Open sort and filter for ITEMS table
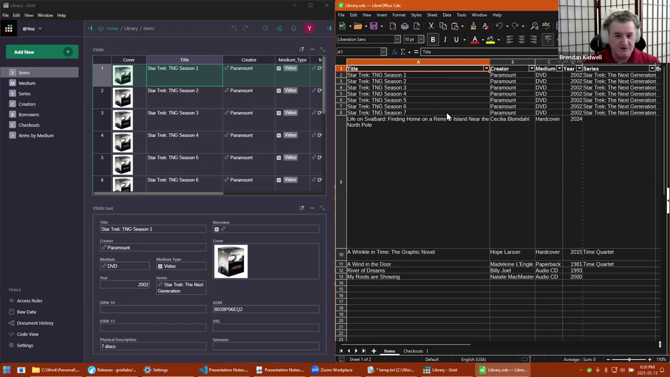The image size is (670, 377). point(301,49)
